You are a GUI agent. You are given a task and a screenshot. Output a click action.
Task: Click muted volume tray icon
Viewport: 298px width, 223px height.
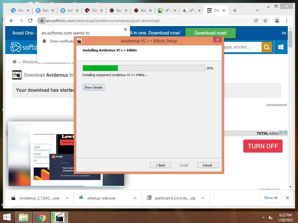coord(271,217)
